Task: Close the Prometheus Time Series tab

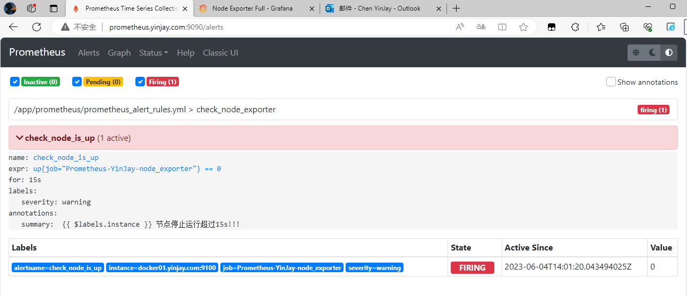Action: pyautogui.click(x=185, y=8)
